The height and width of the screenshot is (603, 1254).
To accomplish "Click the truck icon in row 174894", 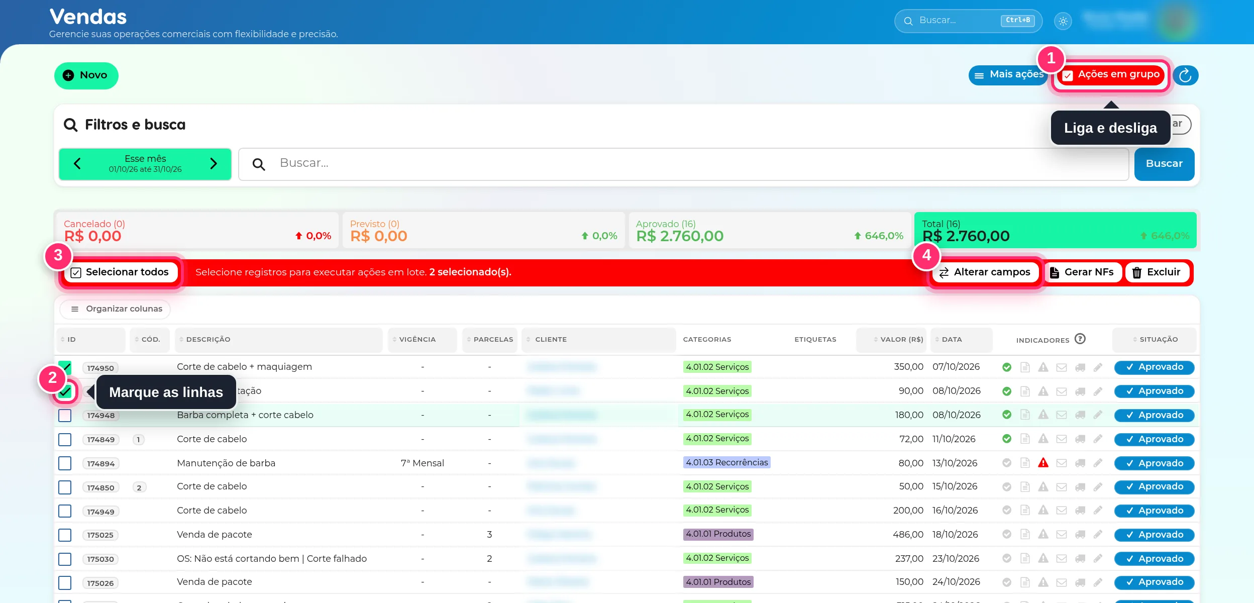I will (x=1080, y=463).
